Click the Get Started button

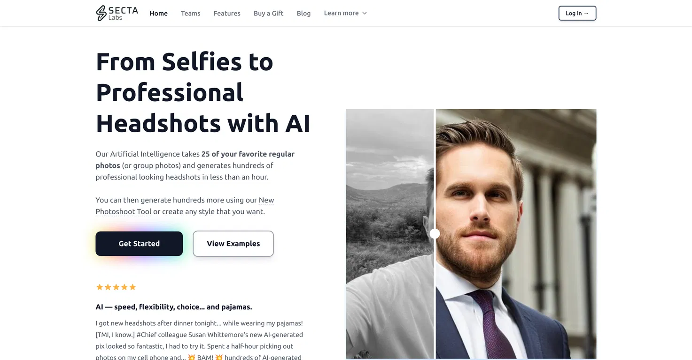(x=139, y=244)
